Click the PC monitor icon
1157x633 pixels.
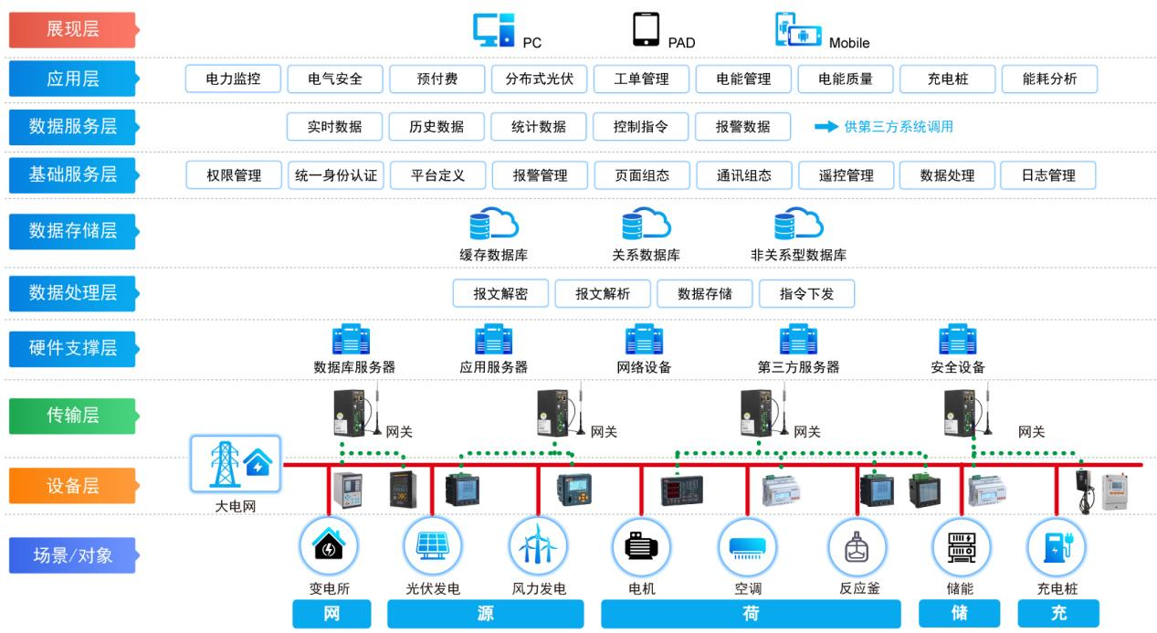(x=494, y=29)
